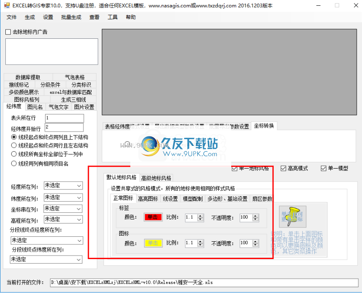
Task: Toggle 单一模型 checkbox
Action: [324, 169]
